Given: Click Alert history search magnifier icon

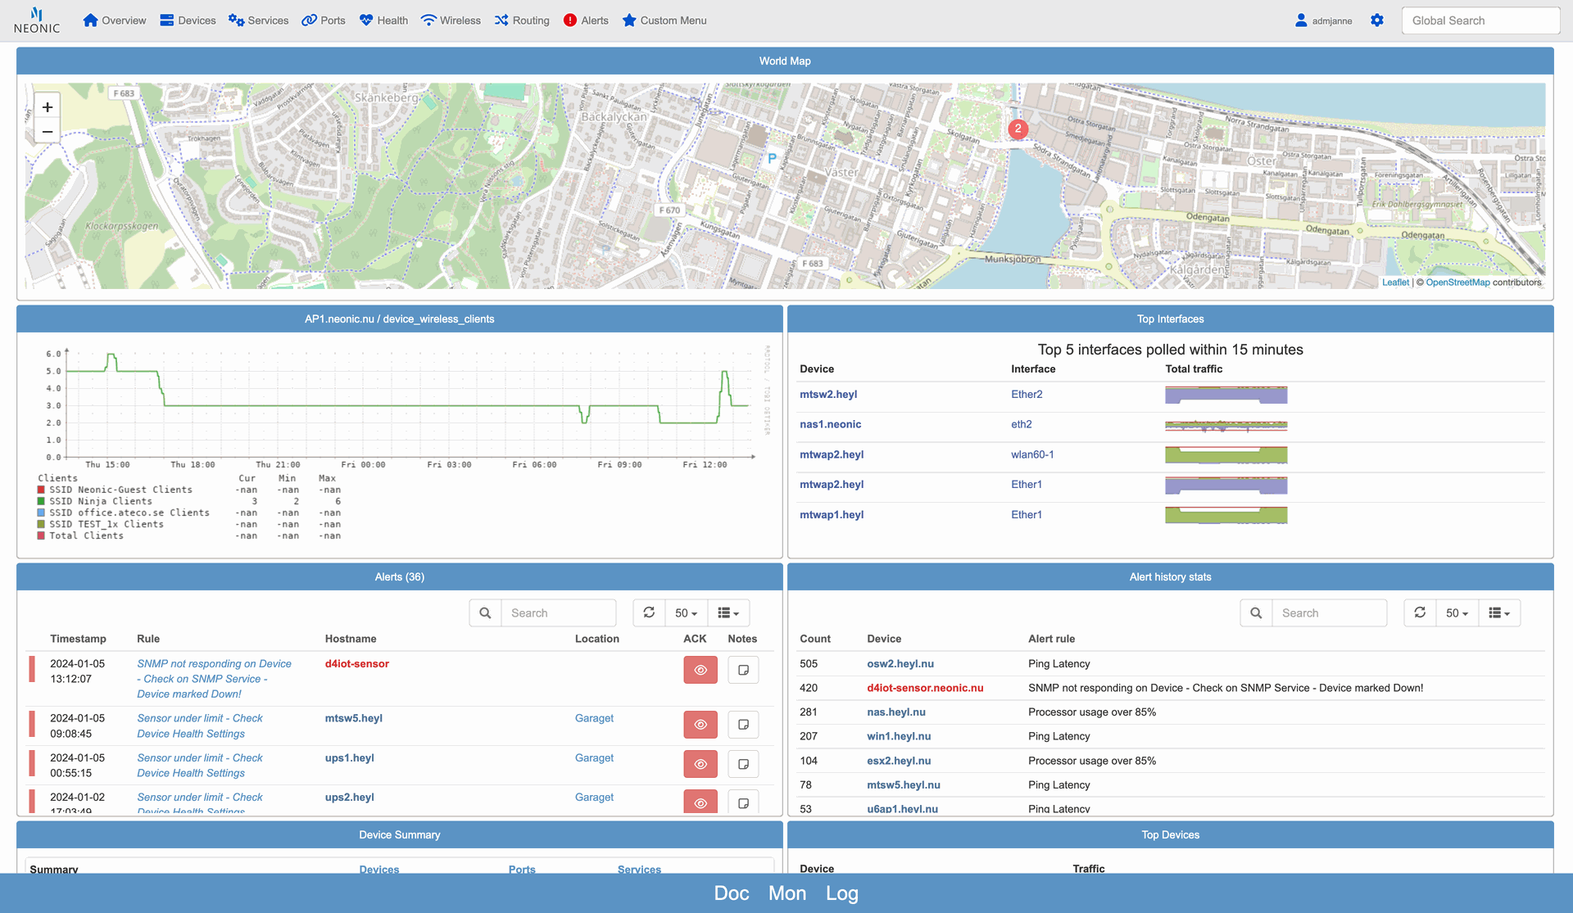Looking at the screenshot, I should point(1256,613).
